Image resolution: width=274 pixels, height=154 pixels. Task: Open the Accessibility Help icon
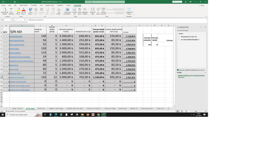[x=129, y=10]
